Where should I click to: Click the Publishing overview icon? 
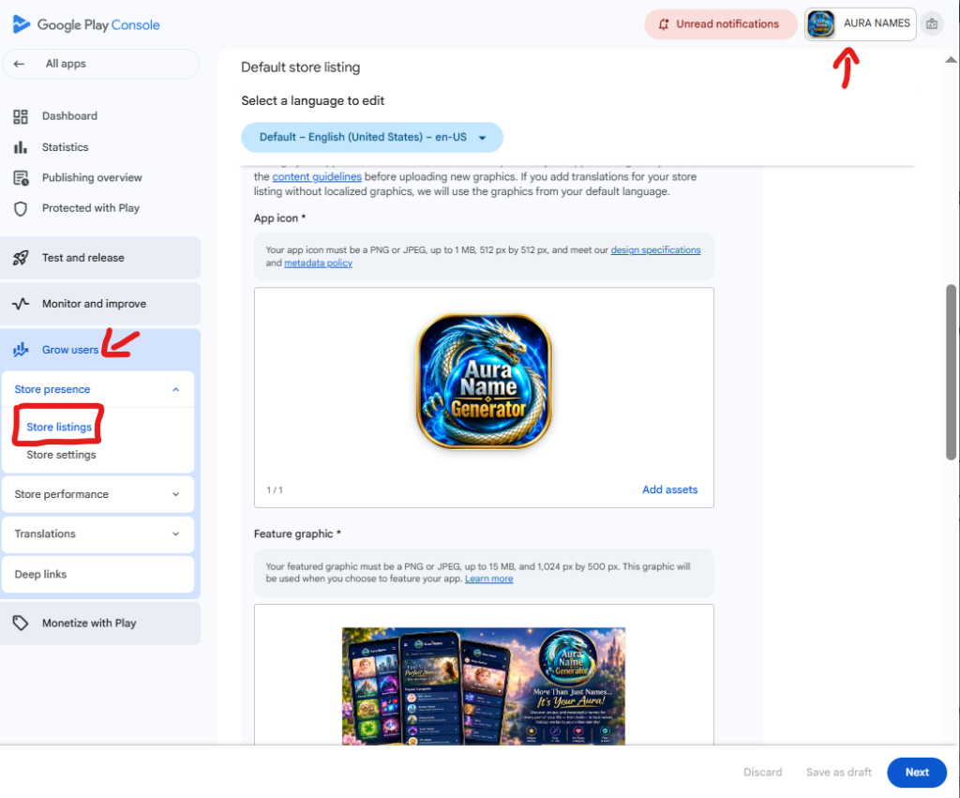(21, 178)
